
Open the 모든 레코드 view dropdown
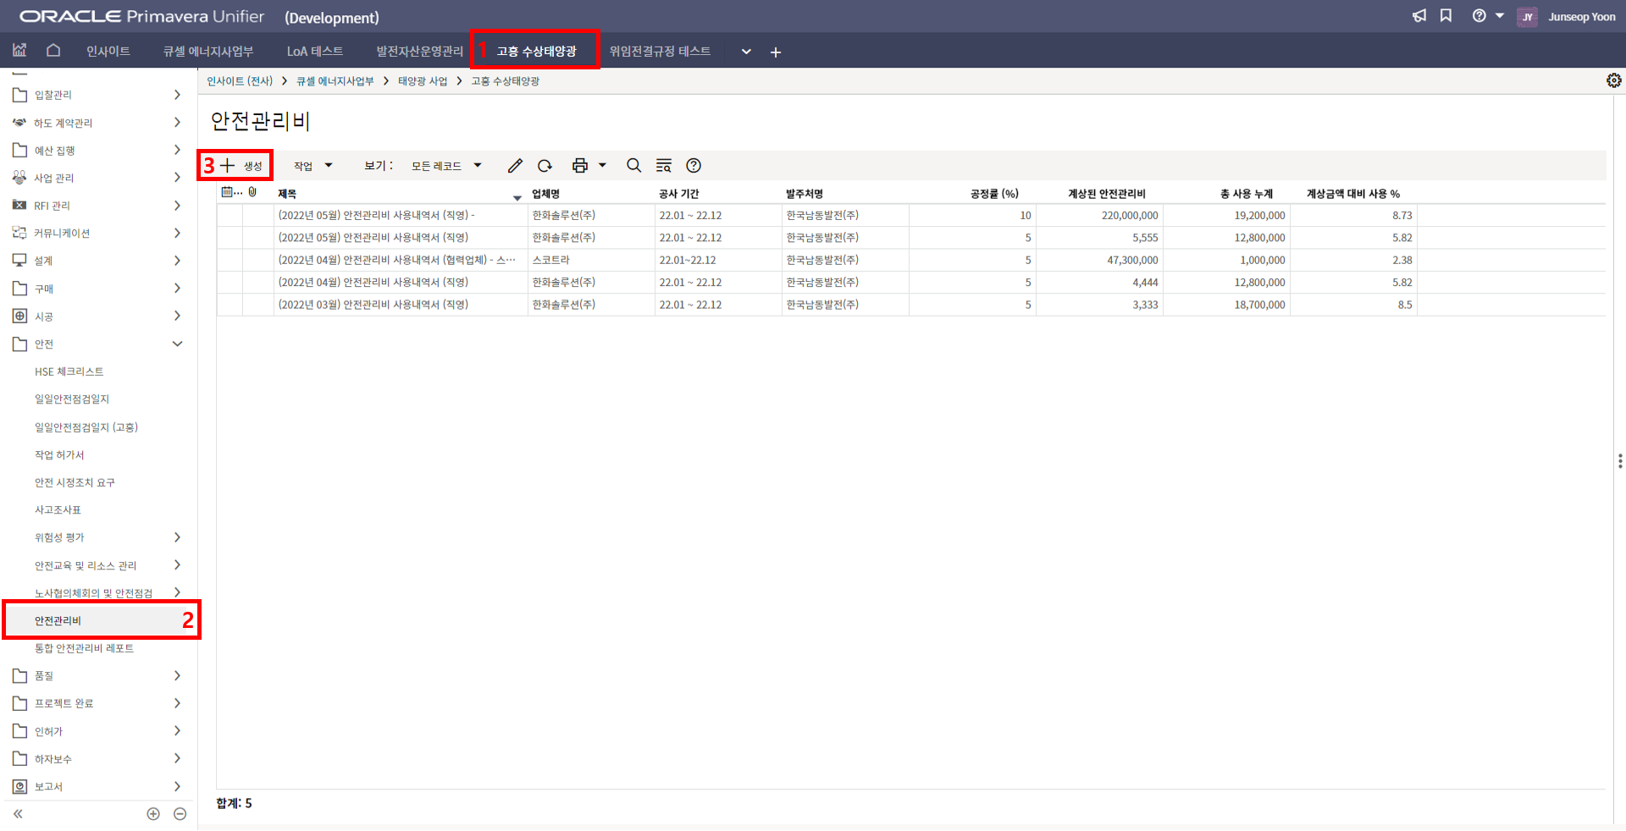[446, 166]
